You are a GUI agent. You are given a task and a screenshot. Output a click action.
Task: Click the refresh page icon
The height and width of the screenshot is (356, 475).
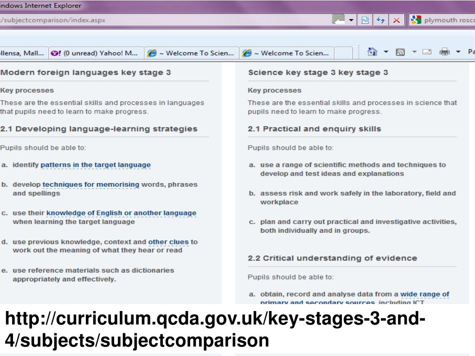pos(380,20)
